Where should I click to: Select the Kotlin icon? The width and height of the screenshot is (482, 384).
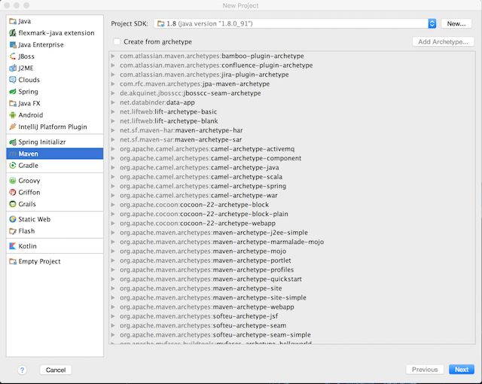click(x=13, y=246)
